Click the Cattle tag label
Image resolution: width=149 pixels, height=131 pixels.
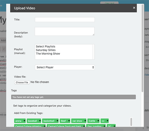point(92,121)
